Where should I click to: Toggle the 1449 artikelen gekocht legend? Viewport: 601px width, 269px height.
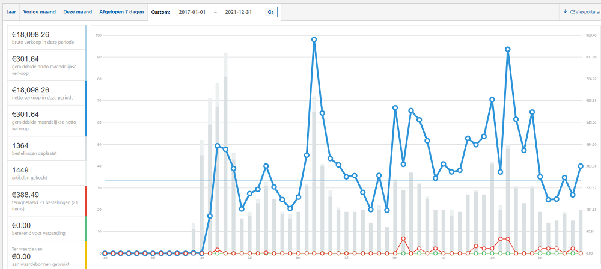click(47, 173)
